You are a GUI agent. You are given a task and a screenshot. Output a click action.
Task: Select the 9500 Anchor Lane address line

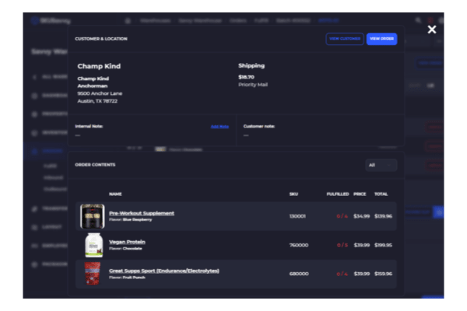click(100, 93)
